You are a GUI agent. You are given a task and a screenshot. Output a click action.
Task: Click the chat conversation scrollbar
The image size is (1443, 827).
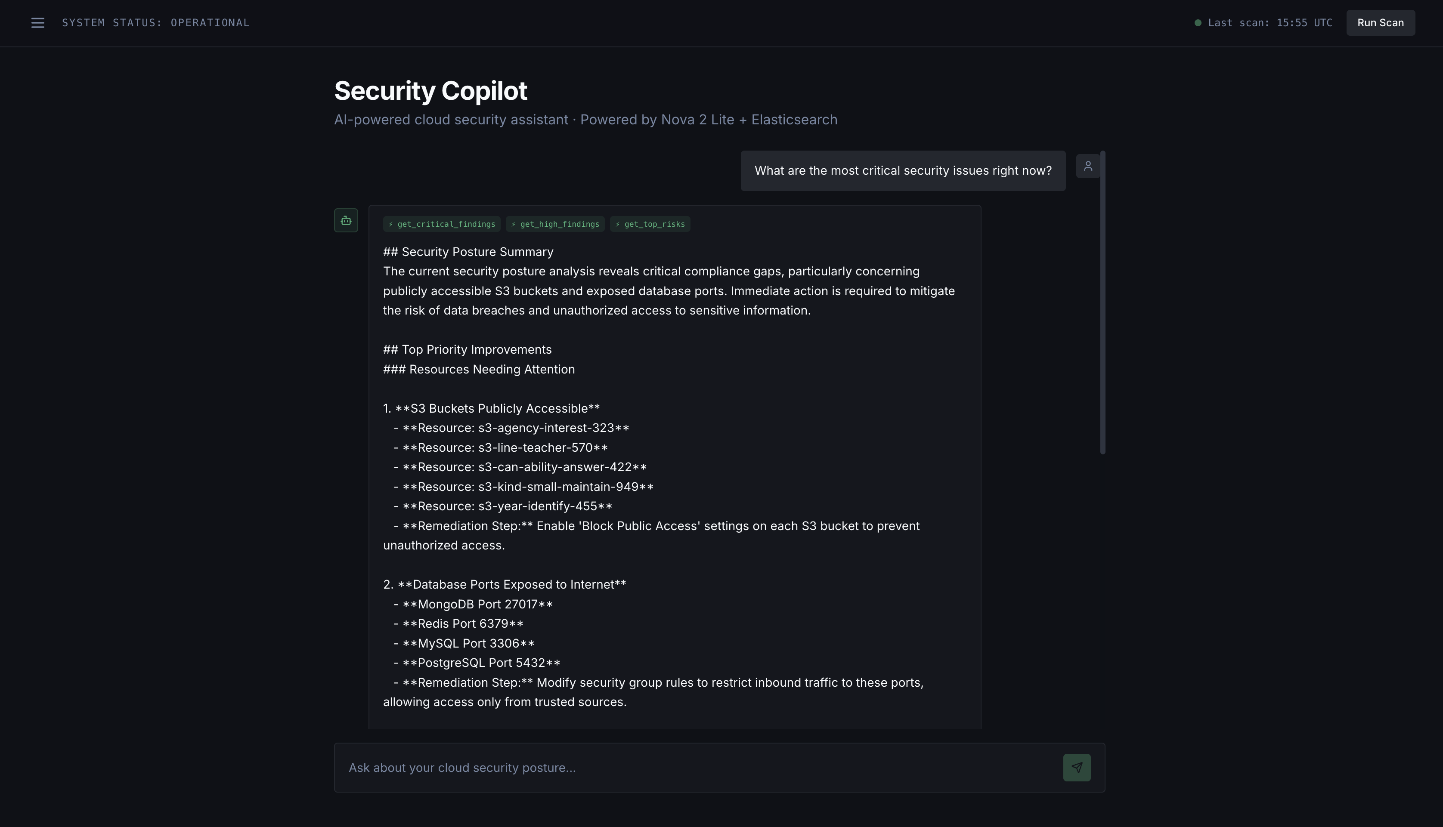(1102, 302)
